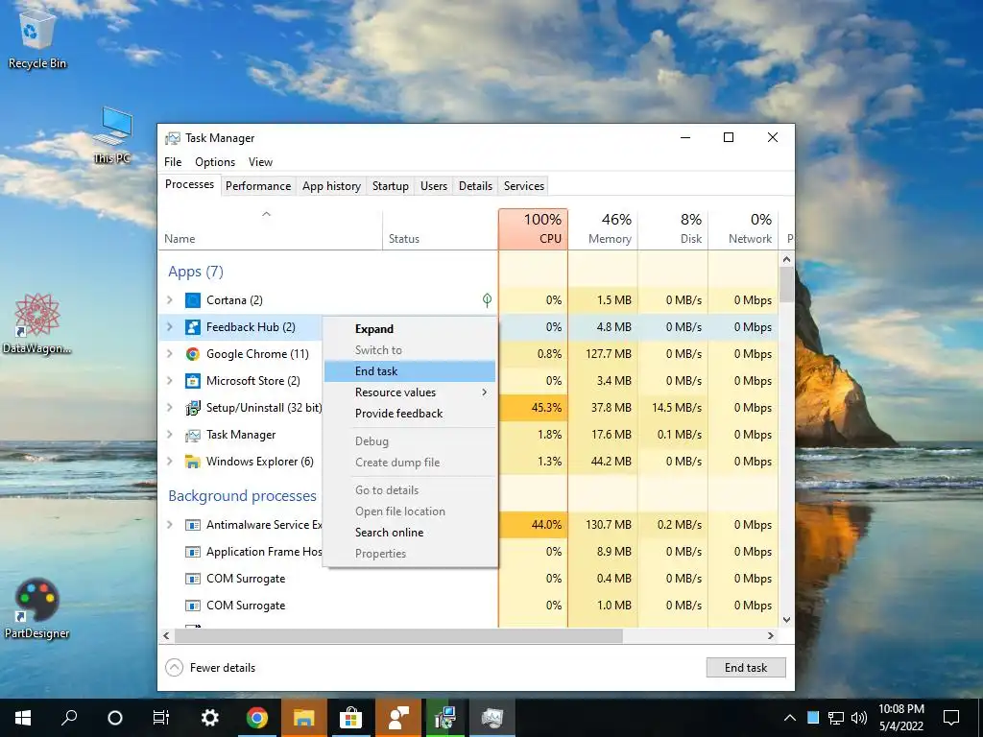983x737 pixels.
Task: Click the Antimalware Service process icon
Action: (192, 525)
